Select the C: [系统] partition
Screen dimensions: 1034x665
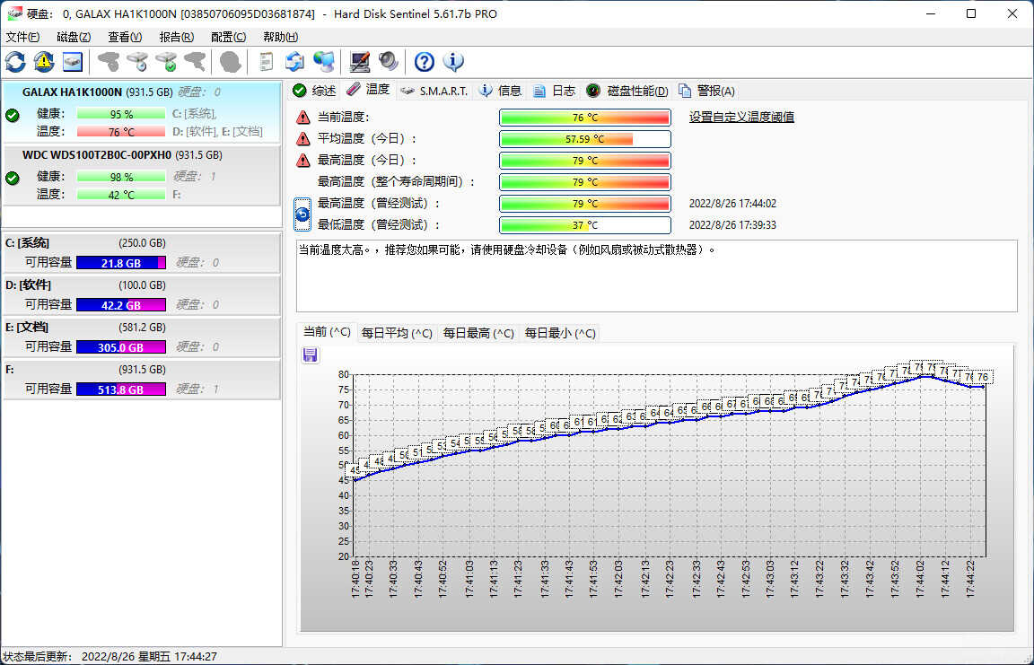(x=141, y=253)
